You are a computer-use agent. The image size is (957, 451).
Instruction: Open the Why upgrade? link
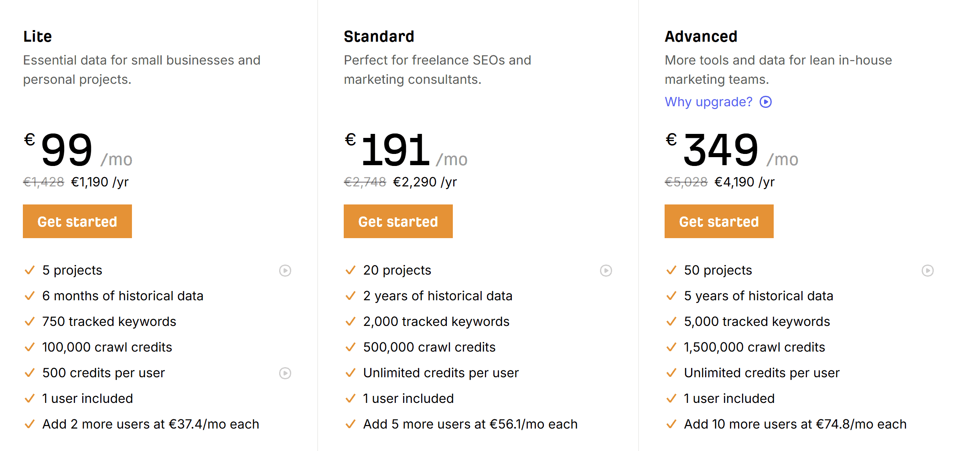pos(709,102)
